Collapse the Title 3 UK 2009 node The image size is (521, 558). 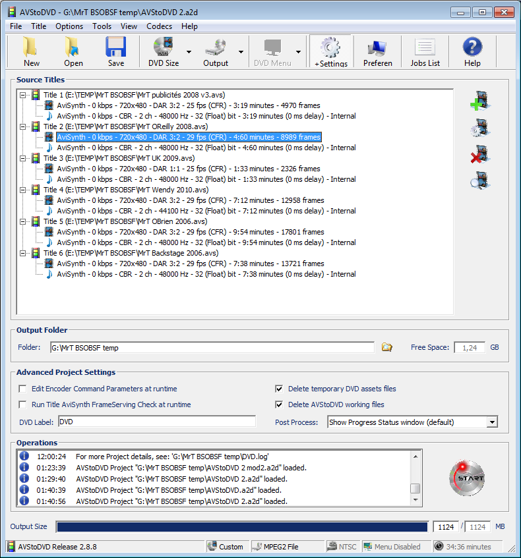click(23, 158)
